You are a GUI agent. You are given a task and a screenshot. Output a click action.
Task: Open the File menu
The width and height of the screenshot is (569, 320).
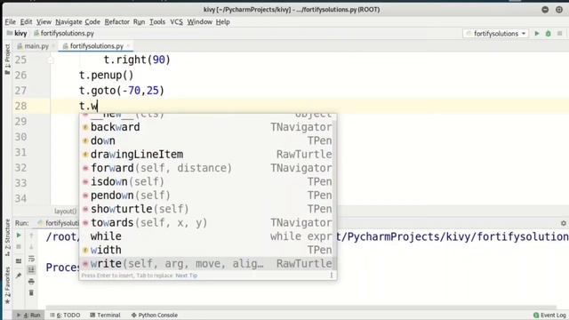pos(10,21)
